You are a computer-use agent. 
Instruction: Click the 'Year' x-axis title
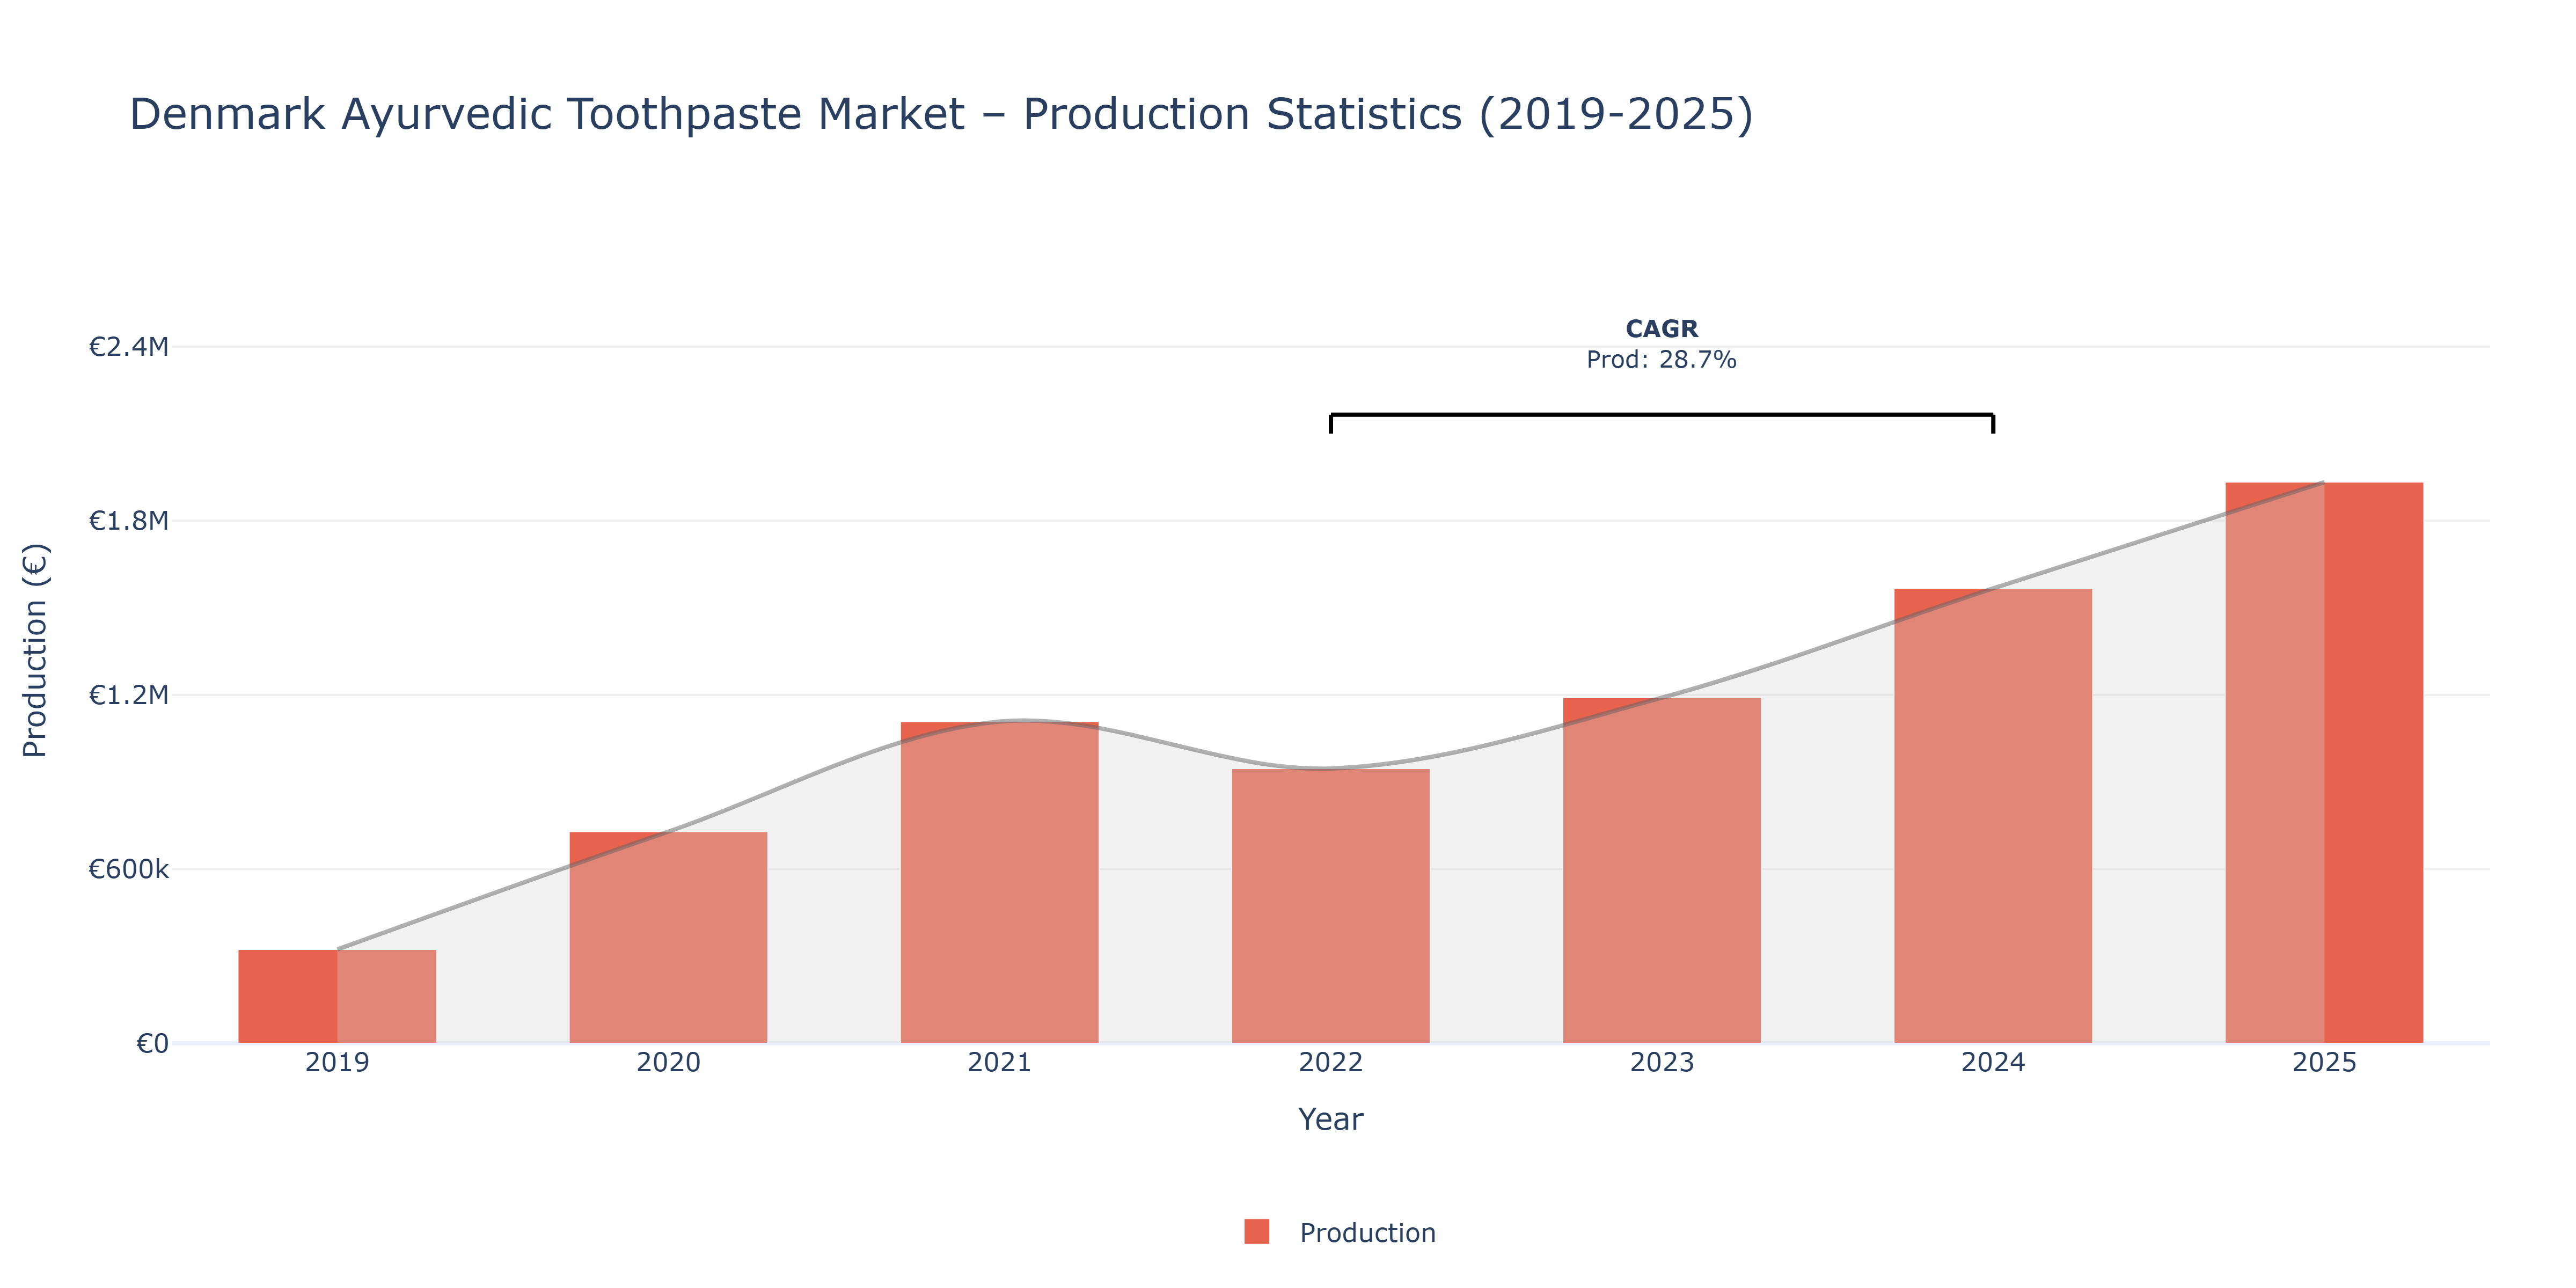pos(1330,1119)
